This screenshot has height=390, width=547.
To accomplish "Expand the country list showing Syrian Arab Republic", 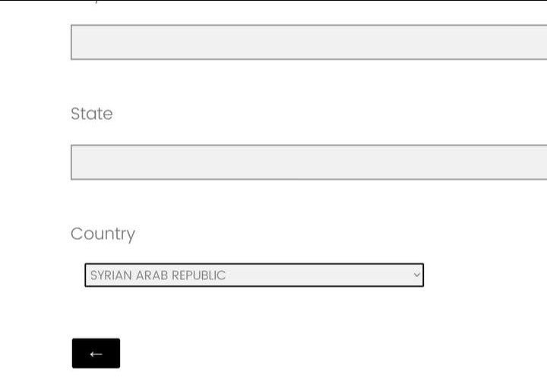I will 254,275.
